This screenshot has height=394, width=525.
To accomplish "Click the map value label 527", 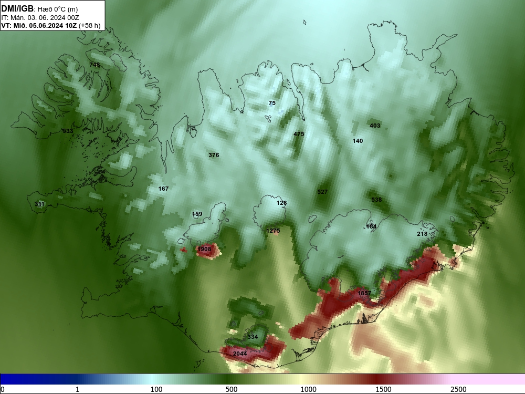I will [322, 192].
